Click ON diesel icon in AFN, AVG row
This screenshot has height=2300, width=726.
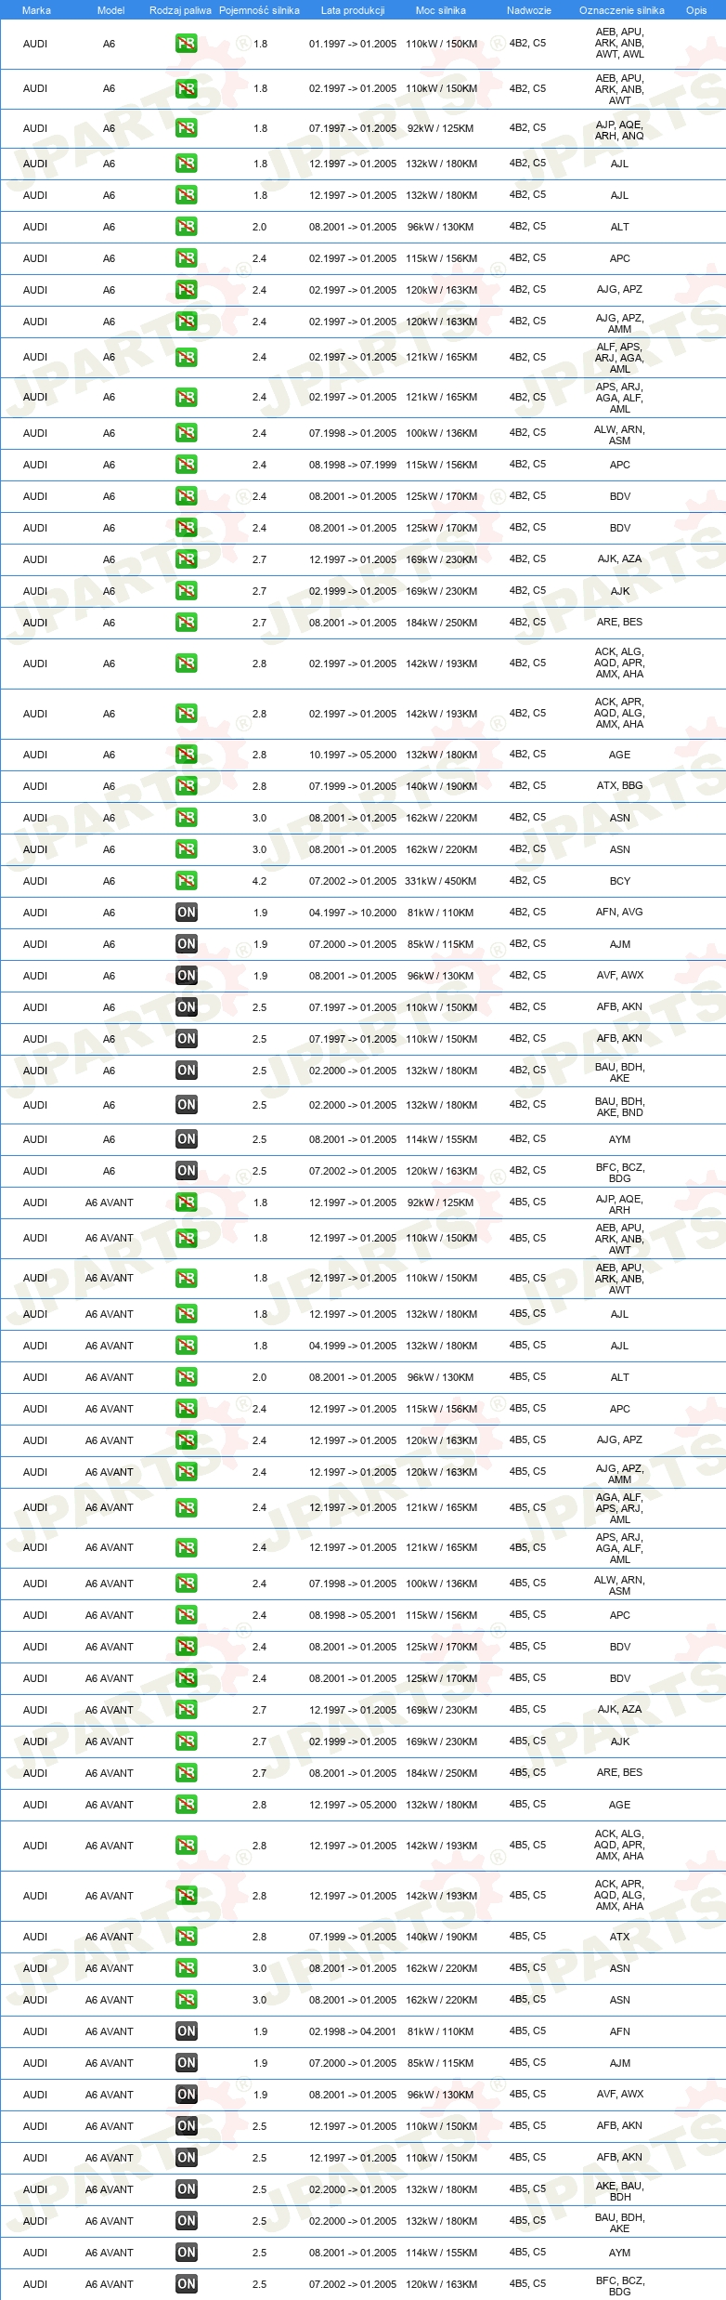(187, 913)
